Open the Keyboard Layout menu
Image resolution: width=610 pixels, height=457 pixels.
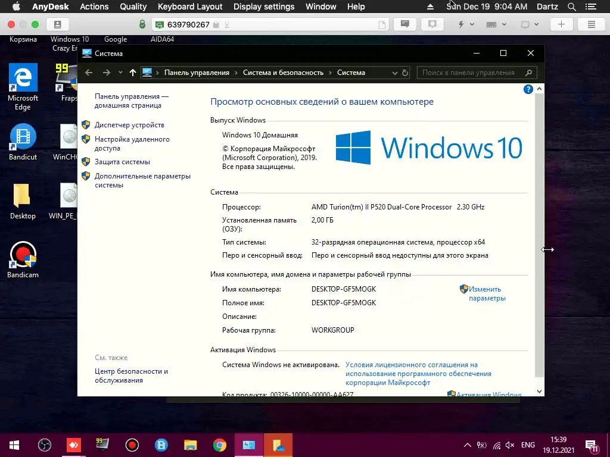(190, 7)
